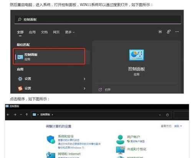
Task: Switch to the 应用 search tab
Action: click(x=32, y=32)
